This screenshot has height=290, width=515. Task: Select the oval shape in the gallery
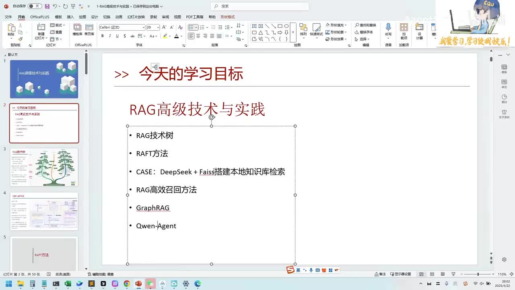click(286, 26)
